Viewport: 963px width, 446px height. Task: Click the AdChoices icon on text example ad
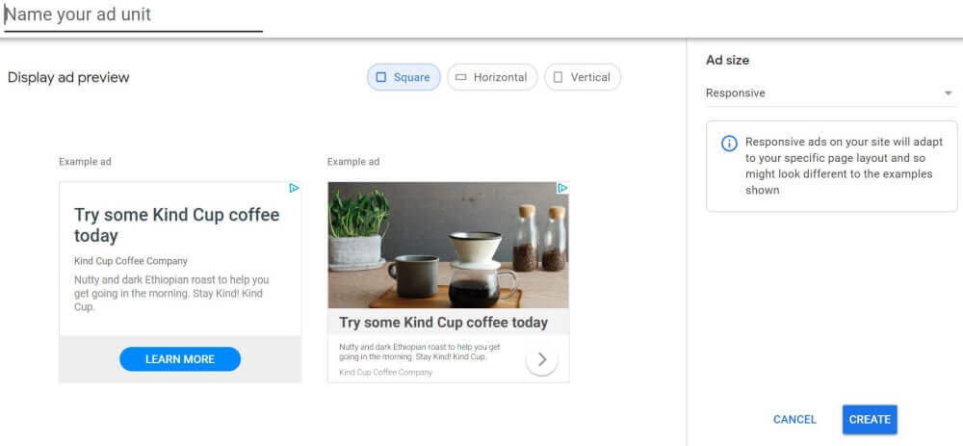pyautogui.click(x=294, y=188)
